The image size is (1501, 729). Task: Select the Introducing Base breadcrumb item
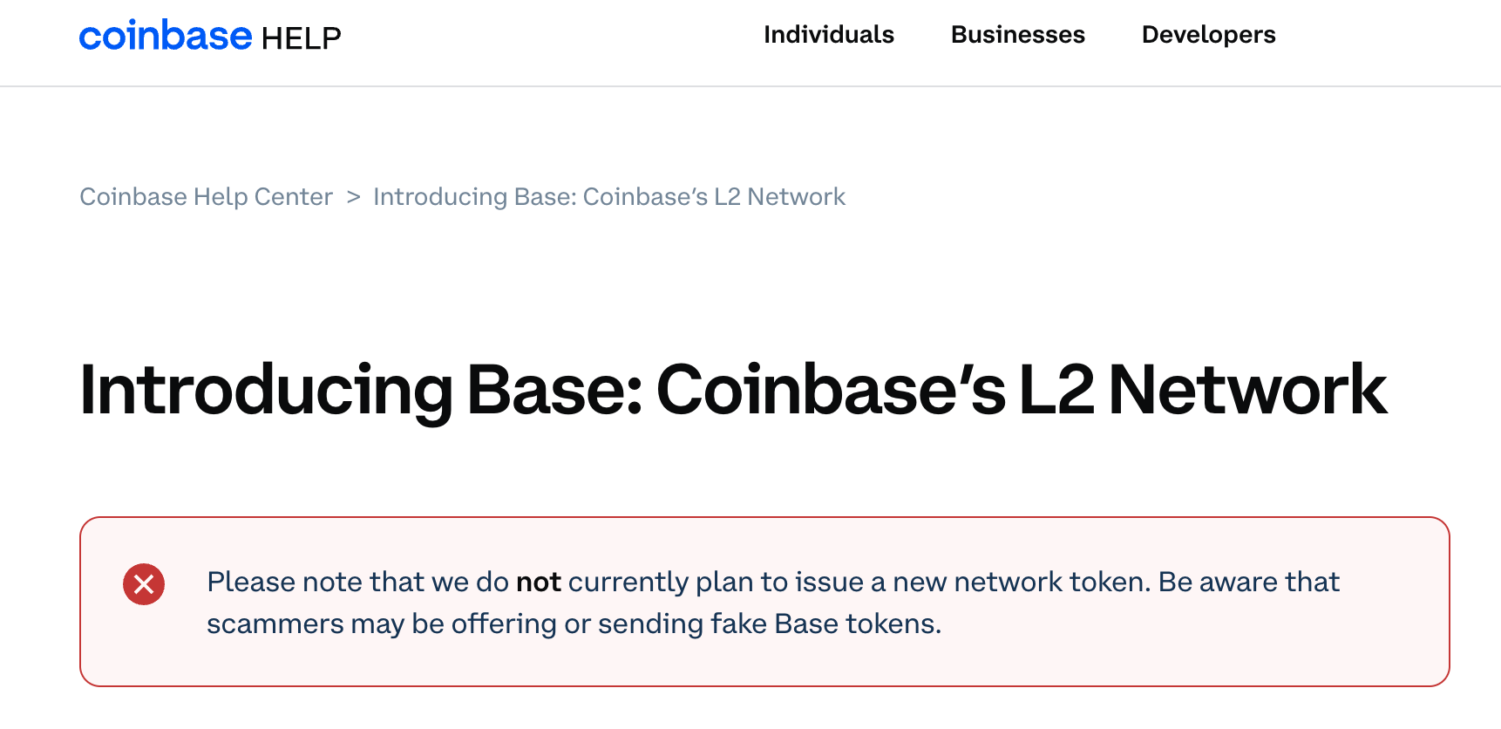point(608,197)
